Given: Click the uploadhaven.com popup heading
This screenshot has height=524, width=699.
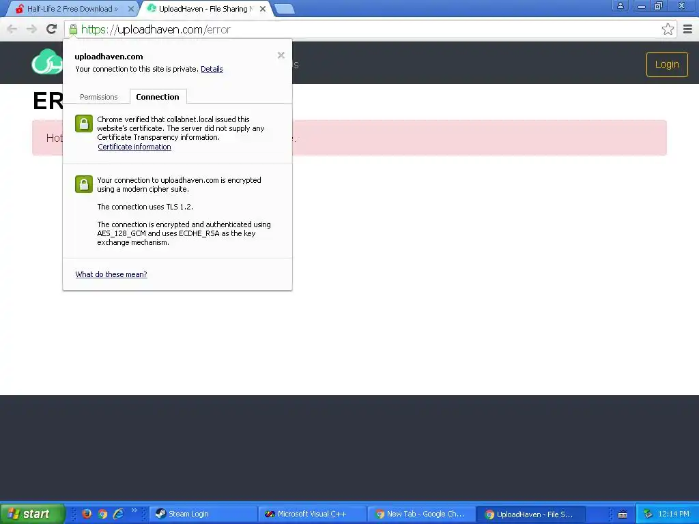Looking at the screenshot, I should (109, 57).
